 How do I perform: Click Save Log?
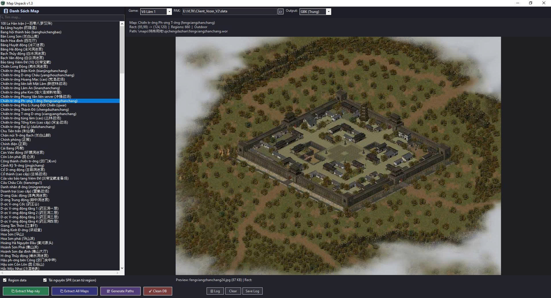(252, 291)
